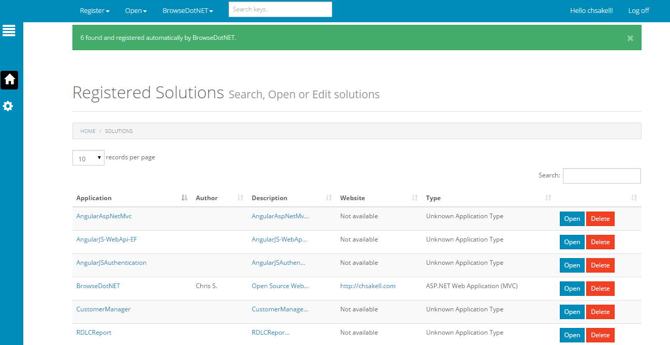Sort by Author column arrows
This screenshot has width=670, height=345.
[x=240, y=198]
